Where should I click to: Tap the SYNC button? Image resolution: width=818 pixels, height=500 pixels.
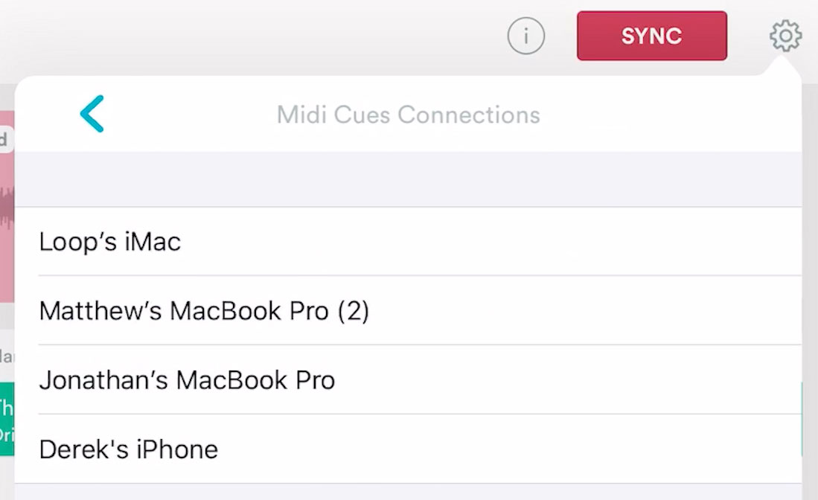[x=652, y=35]
